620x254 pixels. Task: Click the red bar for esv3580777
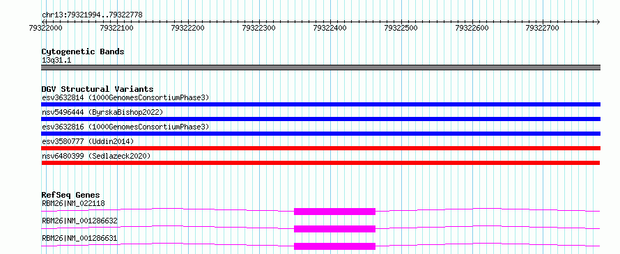(320, 148)
